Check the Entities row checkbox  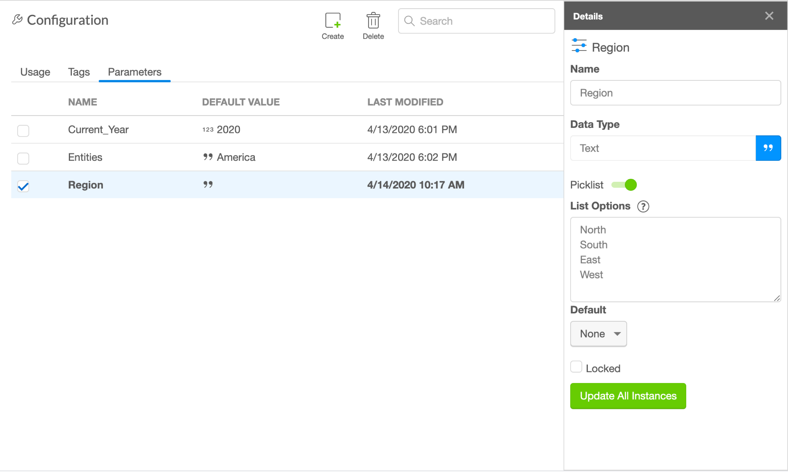point(23,158)
